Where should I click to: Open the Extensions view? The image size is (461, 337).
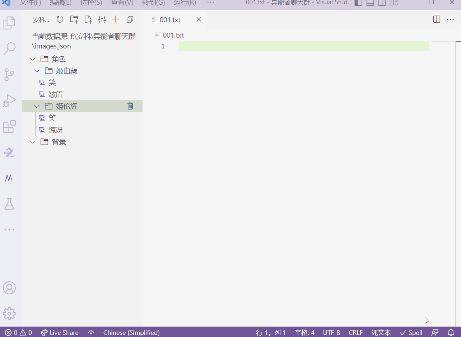(x=9, y=127)
